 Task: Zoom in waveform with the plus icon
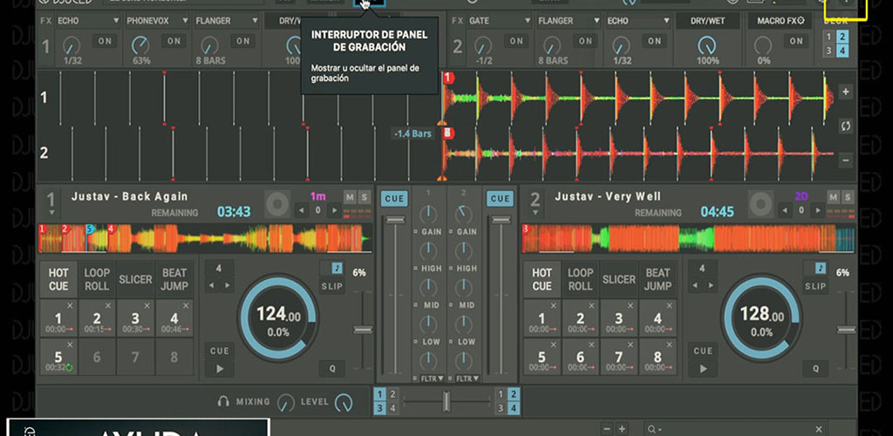pos(845,92)
